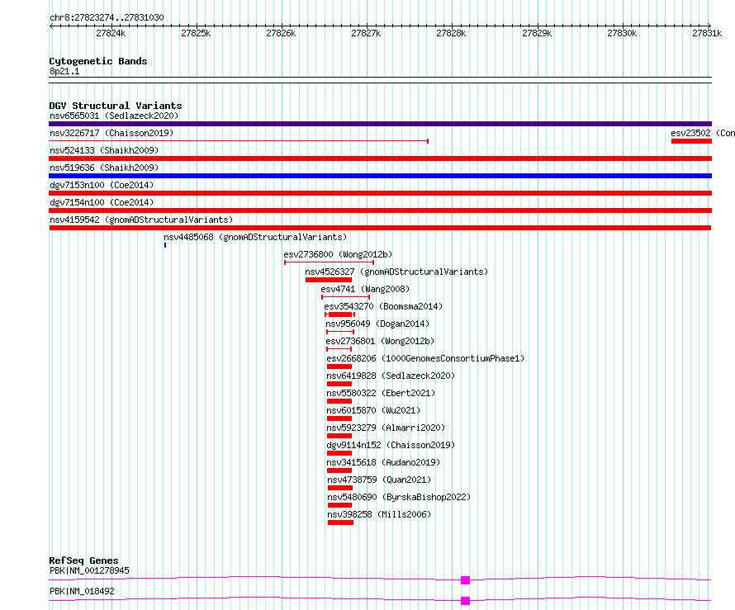Screen dimensions: 735x610
Task: Click the PBK|NM_001278945 gene label
Action: 89,570
